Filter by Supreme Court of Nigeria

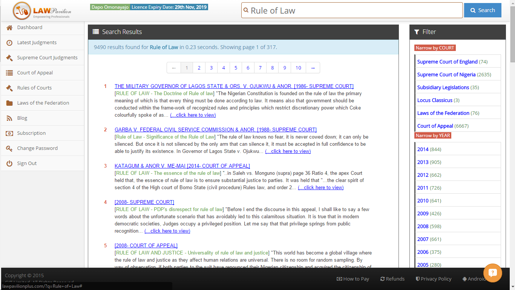[446, 75]
